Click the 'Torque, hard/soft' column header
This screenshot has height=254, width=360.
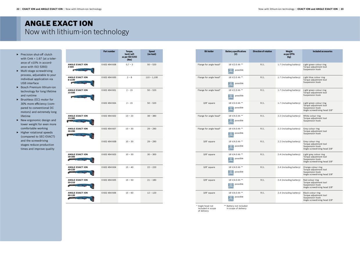[x=129, y=55]
